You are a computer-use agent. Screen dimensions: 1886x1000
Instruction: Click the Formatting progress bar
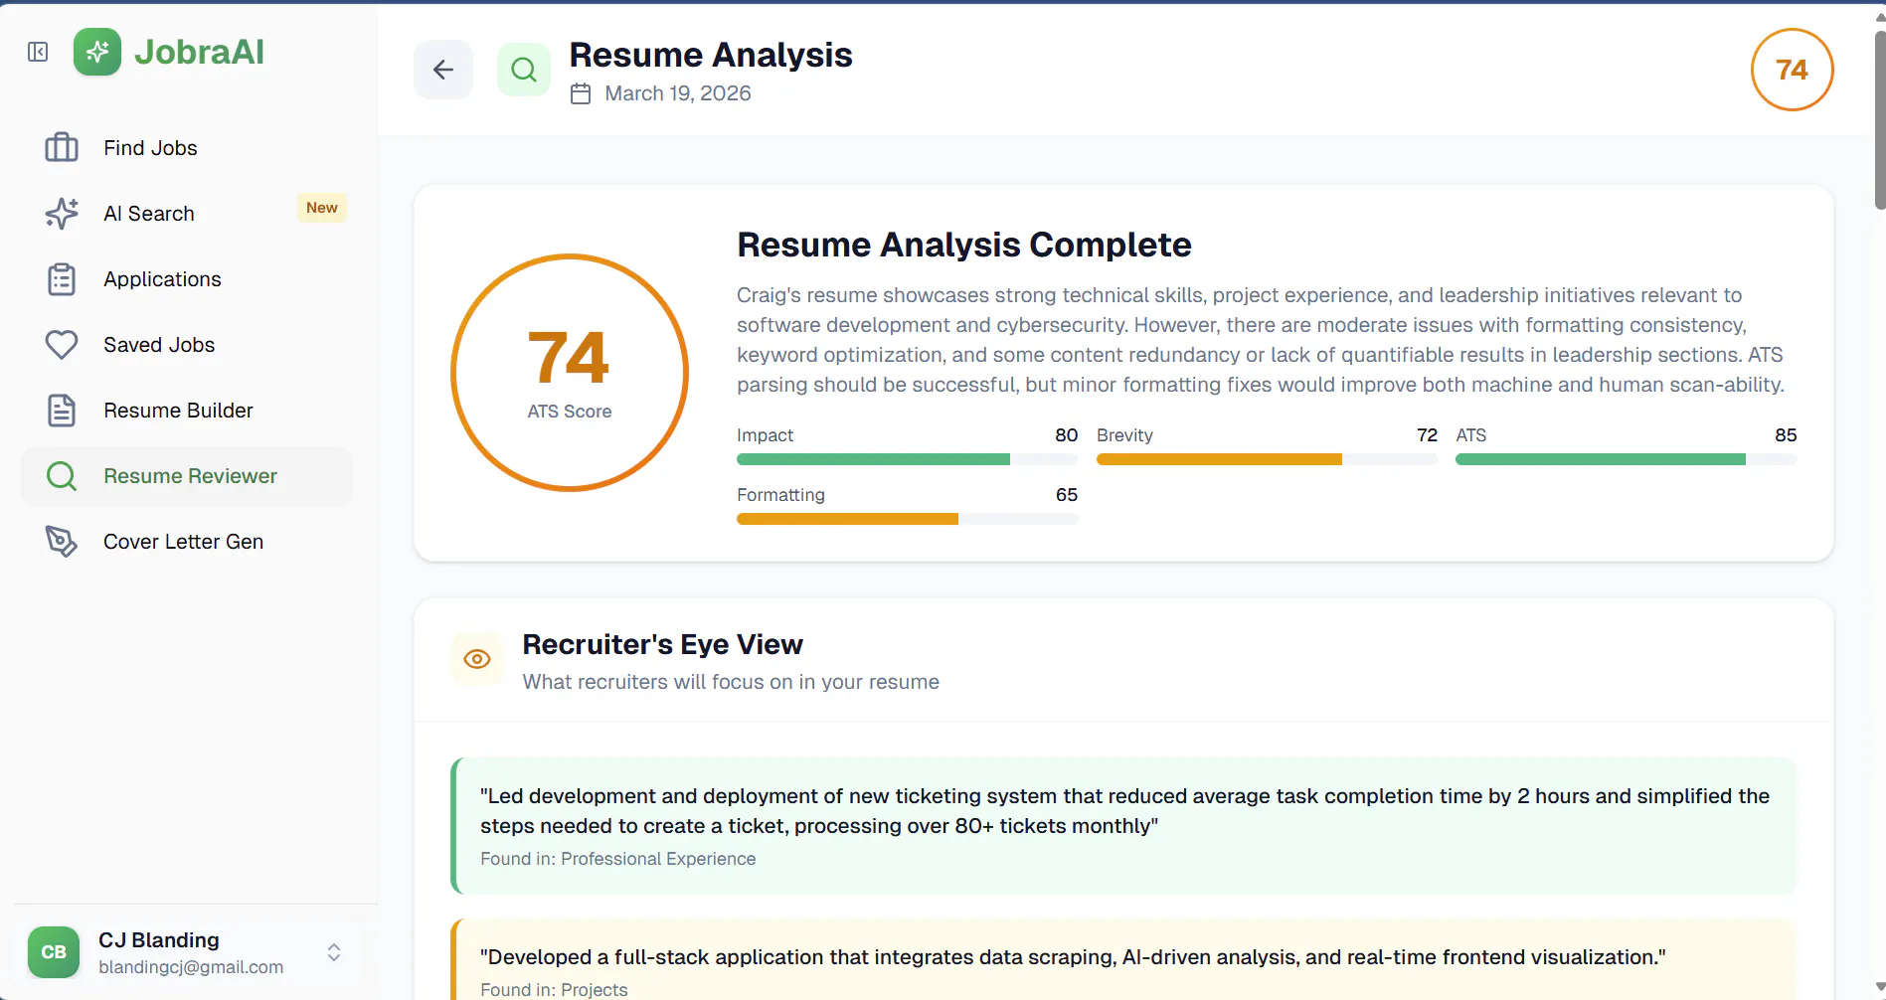907,519
